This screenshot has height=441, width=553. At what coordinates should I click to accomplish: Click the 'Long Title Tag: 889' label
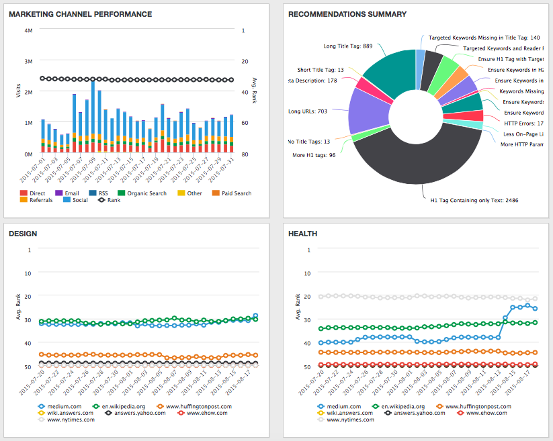[x=348, y=46]
